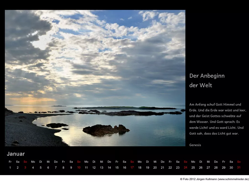
Task: Click the red 'So' label above date 3
Action: [x=25, y=162]
